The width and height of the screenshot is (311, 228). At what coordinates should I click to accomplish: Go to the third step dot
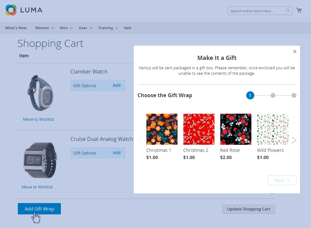click(x=294, y=96)
